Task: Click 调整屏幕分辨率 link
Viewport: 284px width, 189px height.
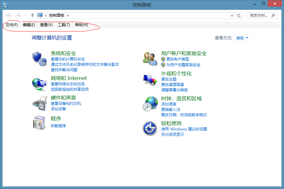Action: click(175, 90)
